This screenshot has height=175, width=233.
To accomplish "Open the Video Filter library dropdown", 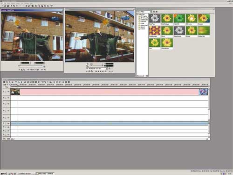I will coord(144,12).
